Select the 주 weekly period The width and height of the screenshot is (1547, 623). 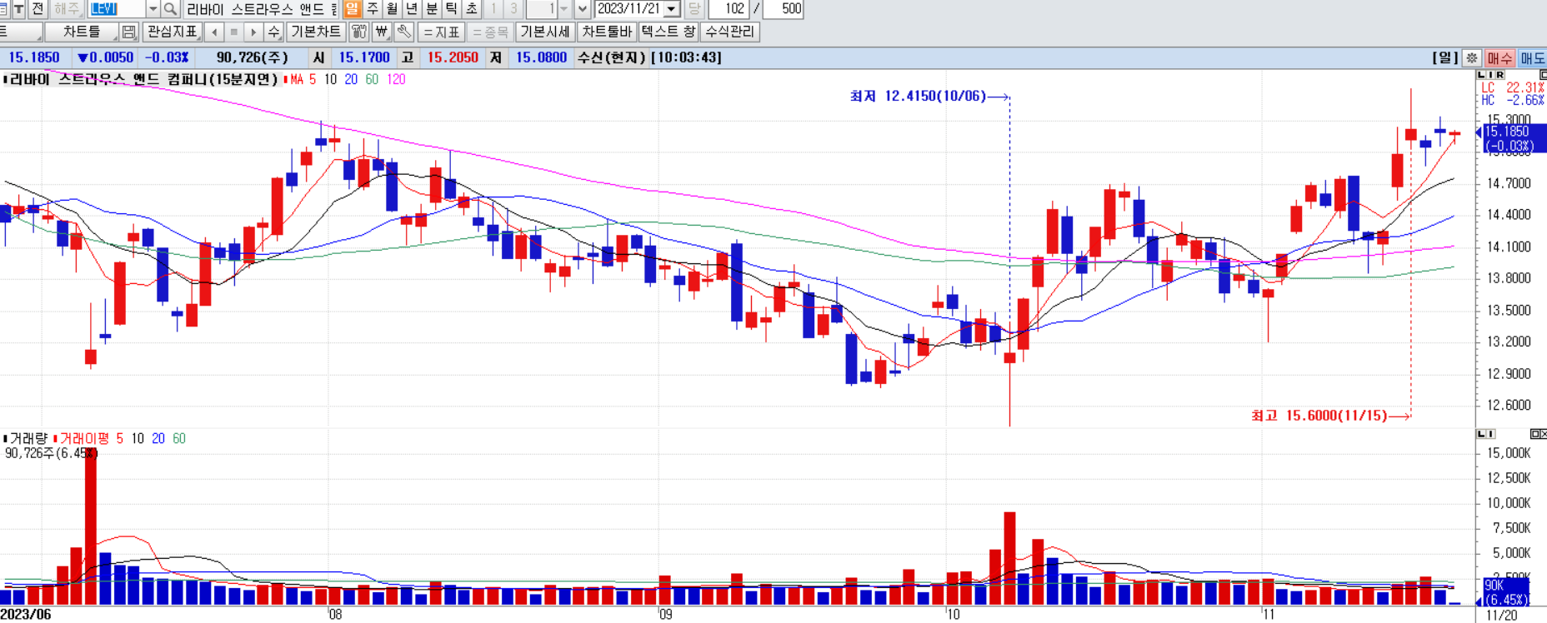coord(372,9)
